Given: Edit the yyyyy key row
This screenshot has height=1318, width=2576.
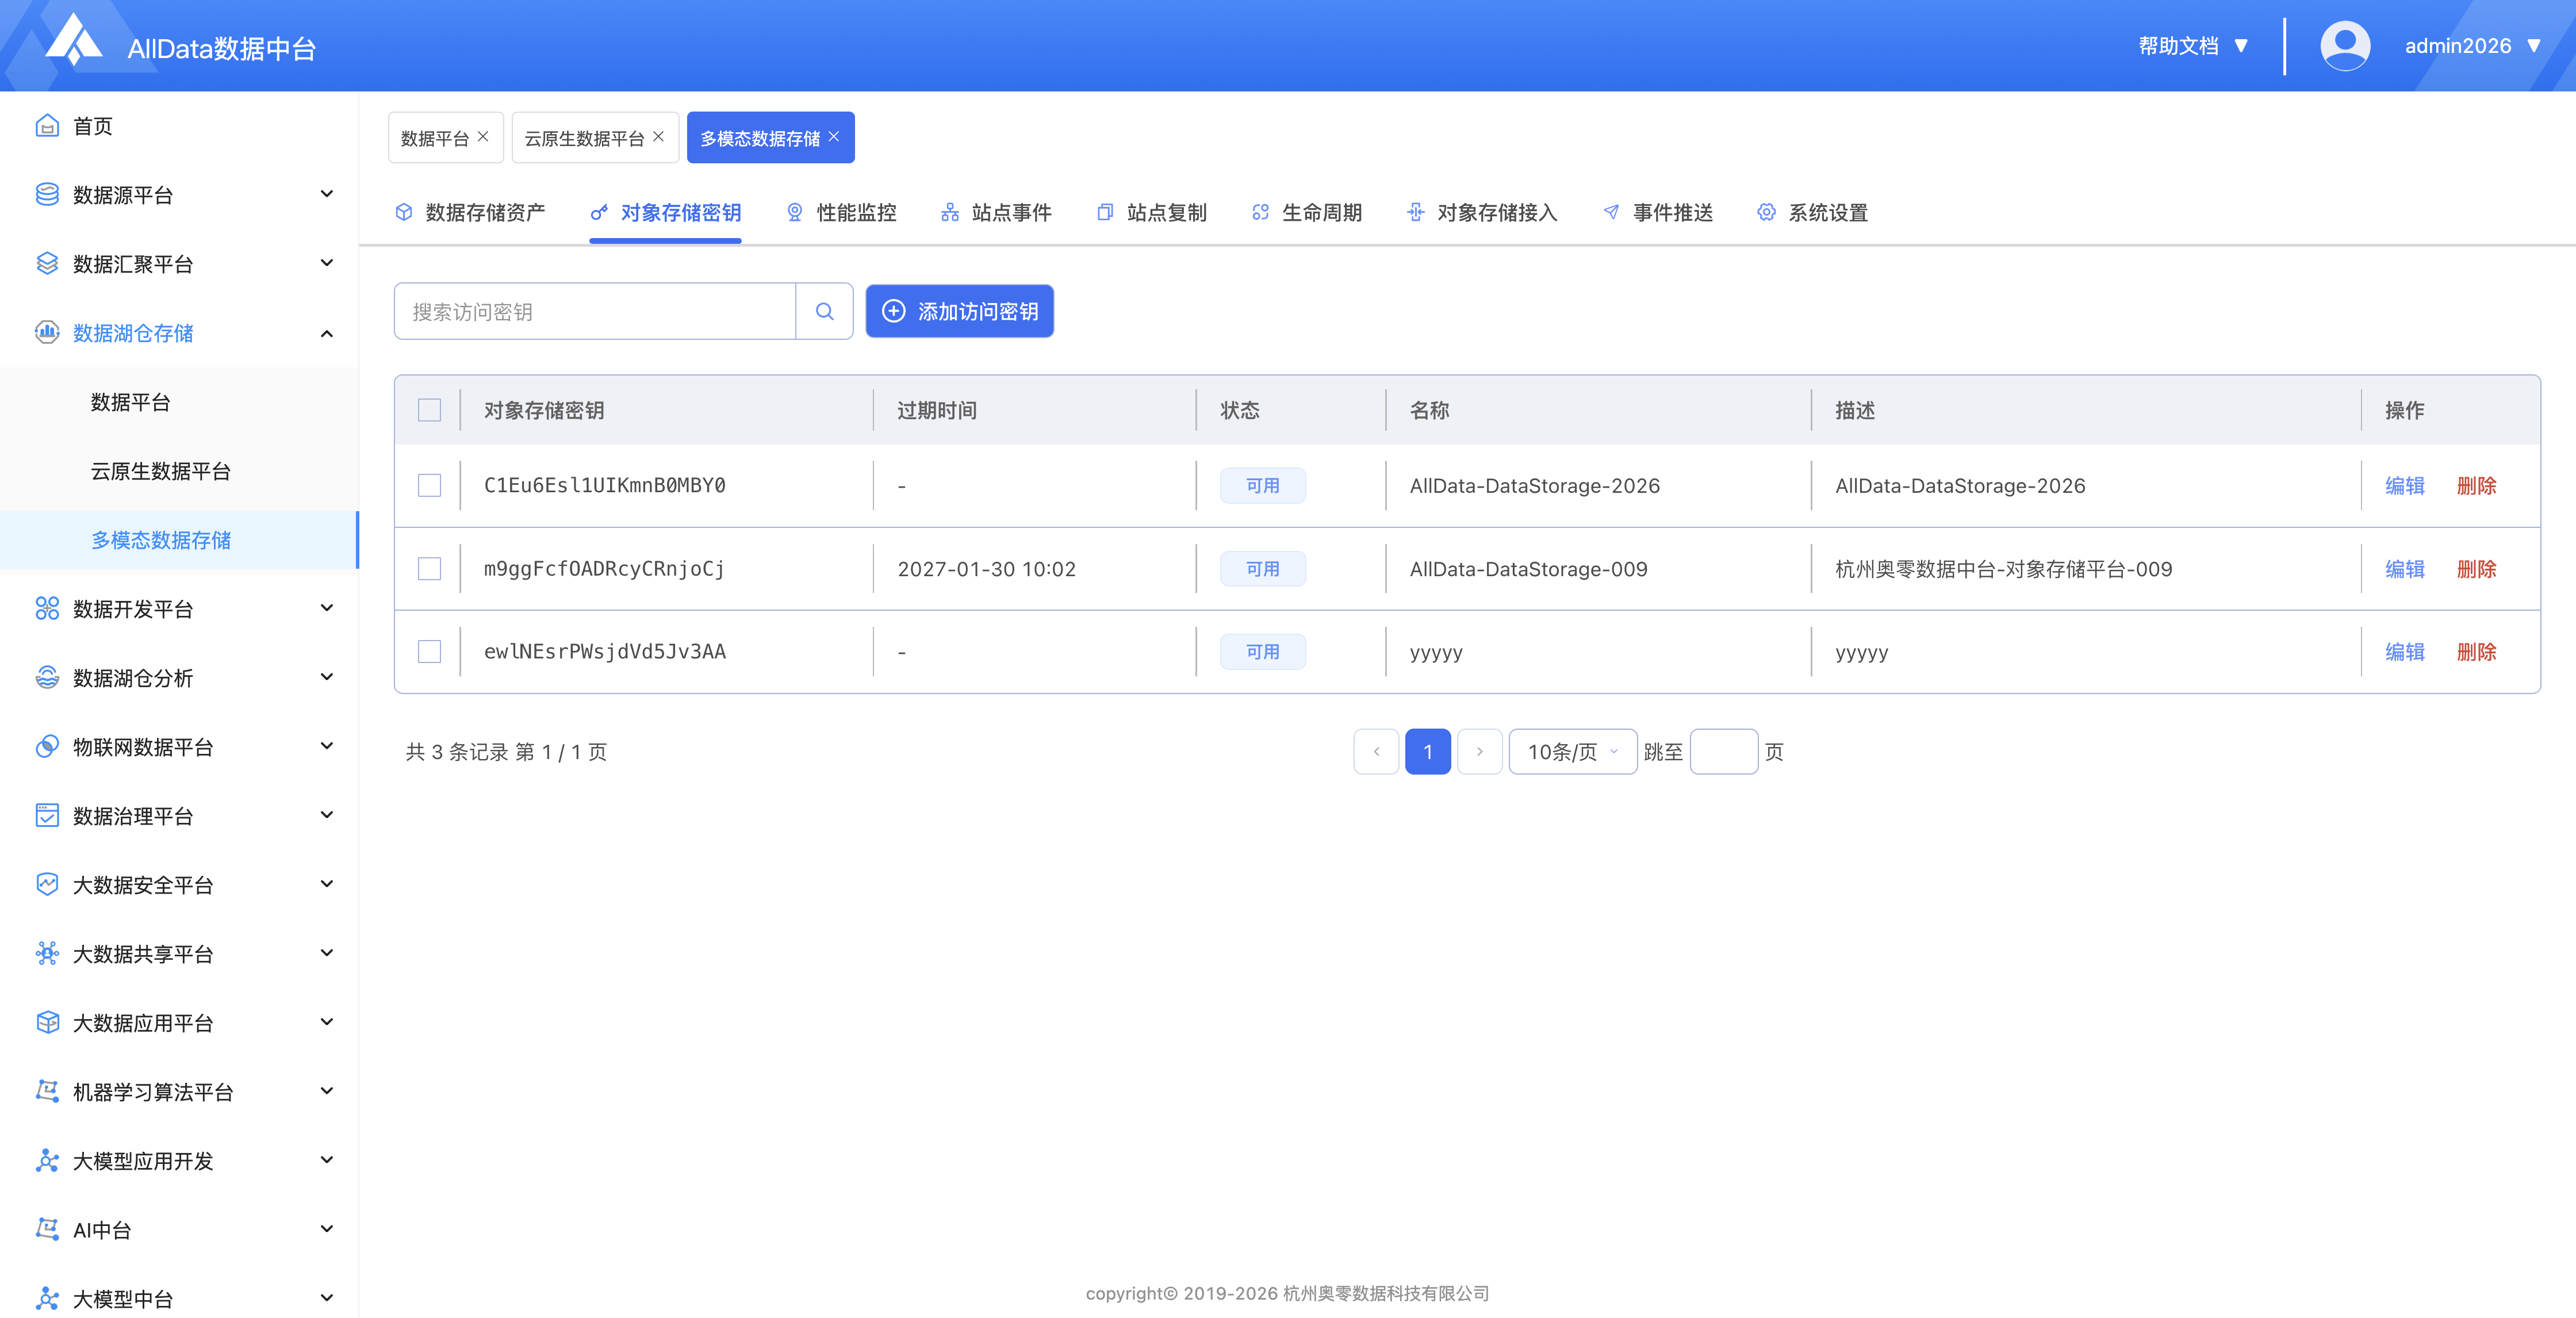Looking at the screenshot, I should tap(2404, 651).
